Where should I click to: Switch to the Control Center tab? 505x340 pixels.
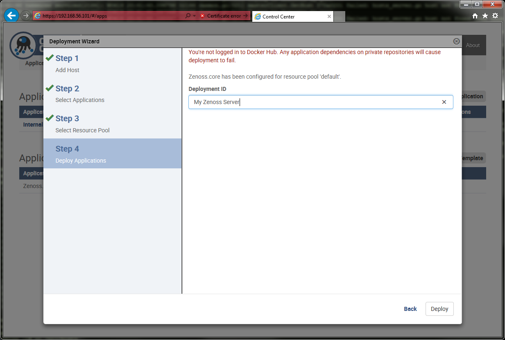pos(287,16)
